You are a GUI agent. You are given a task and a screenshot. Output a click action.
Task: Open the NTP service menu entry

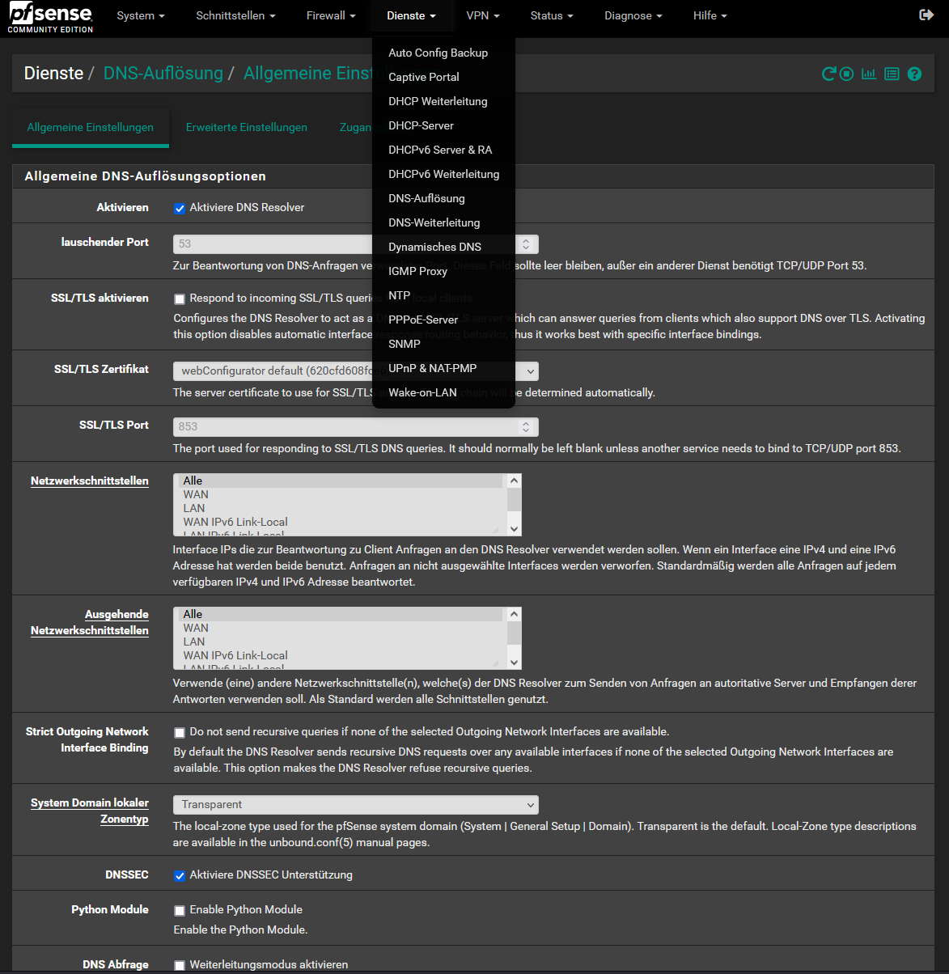[443, 295]
